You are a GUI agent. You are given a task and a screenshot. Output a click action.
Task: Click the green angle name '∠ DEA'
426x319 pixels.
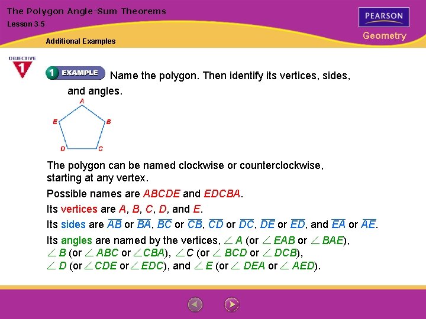pos(248,266)
